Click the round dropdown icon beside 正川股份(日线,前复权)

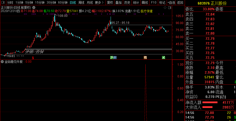33,8
